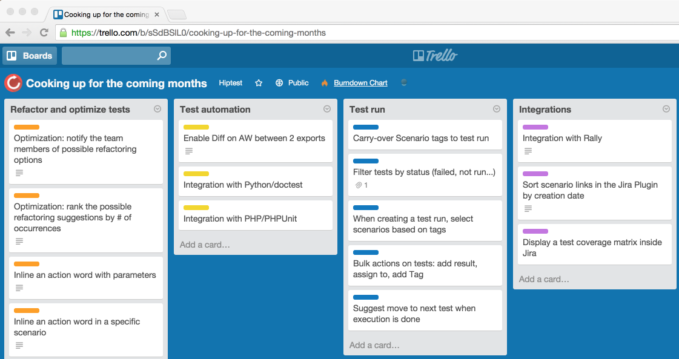Open card 'Inline an action word with parameters'

[86, 278]
